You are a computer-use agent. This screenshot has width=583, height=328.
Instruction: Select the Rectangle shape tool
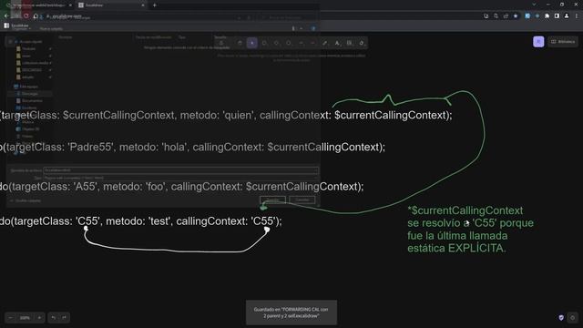click(264, 43)
